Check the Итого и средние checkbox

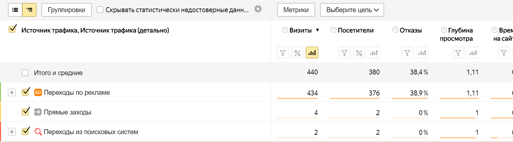pyautogui.click(x=25, y=73)
